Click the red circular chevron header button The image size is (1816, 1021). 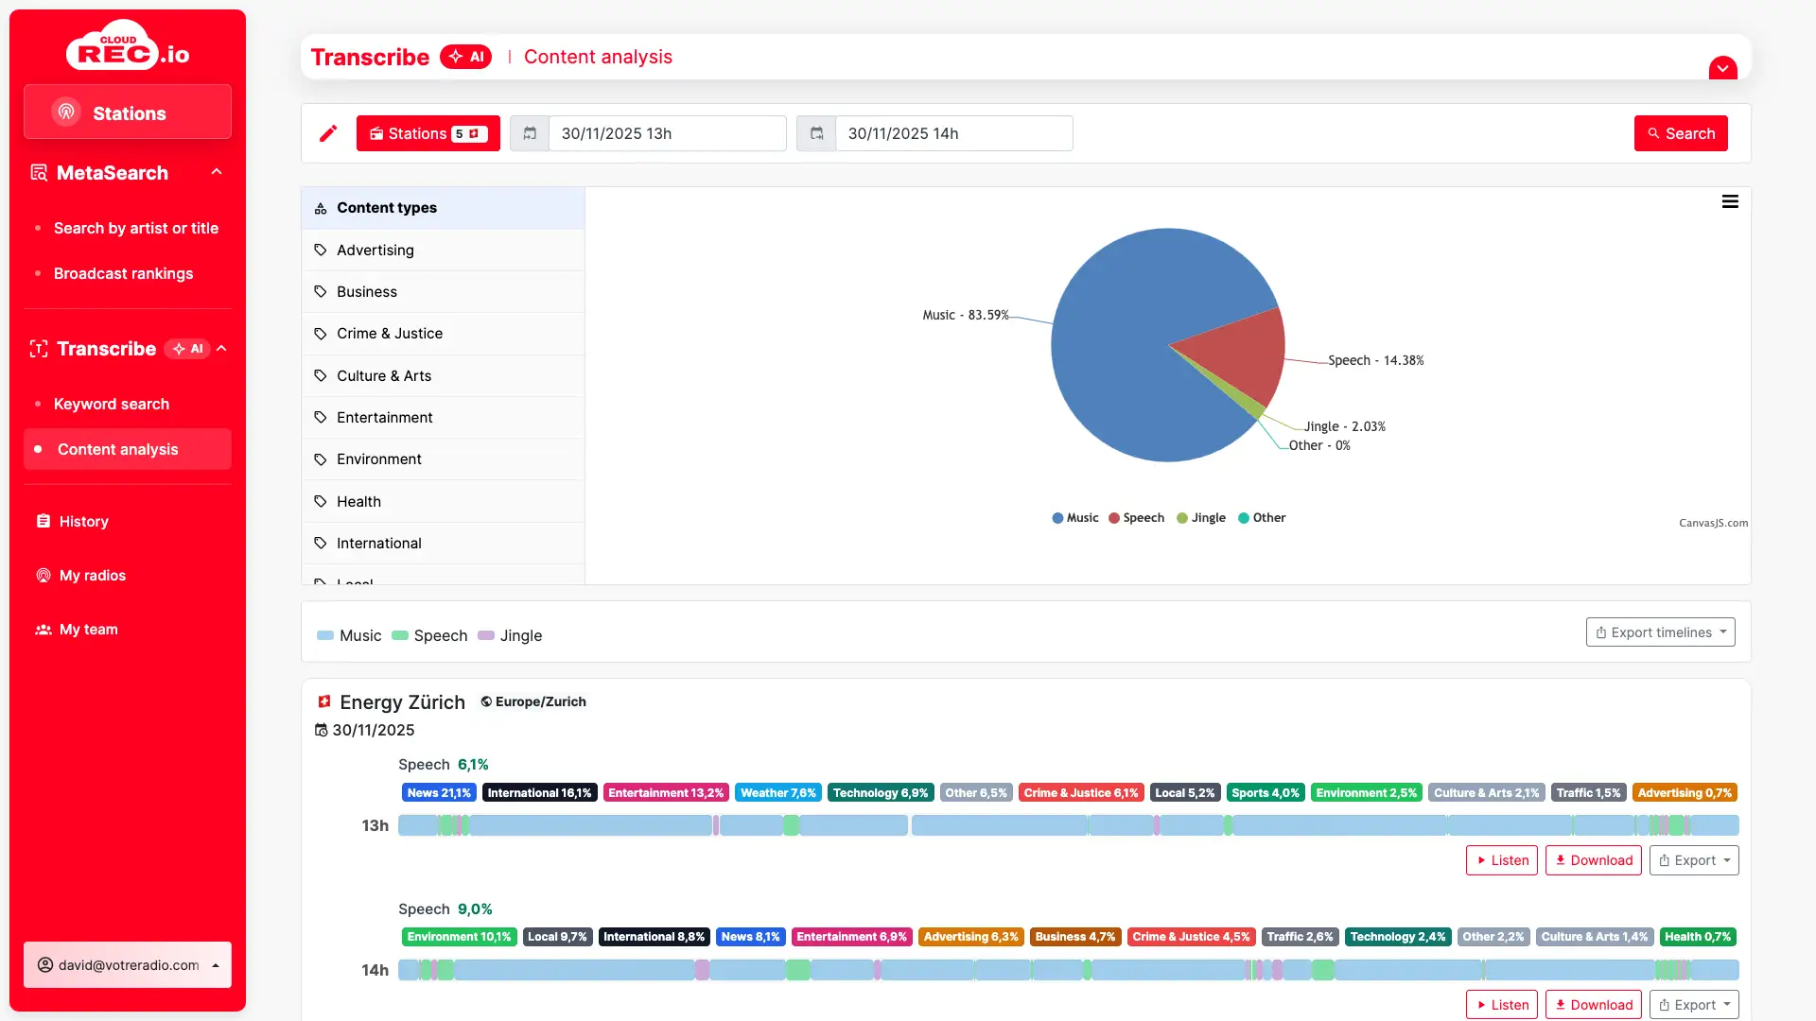point(1722,68)
